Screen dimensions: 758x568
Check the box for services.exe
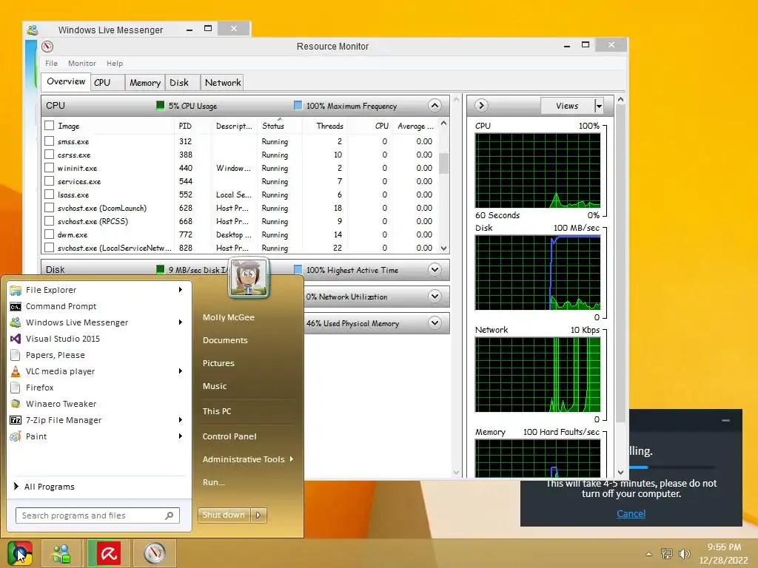pos(49,181)
